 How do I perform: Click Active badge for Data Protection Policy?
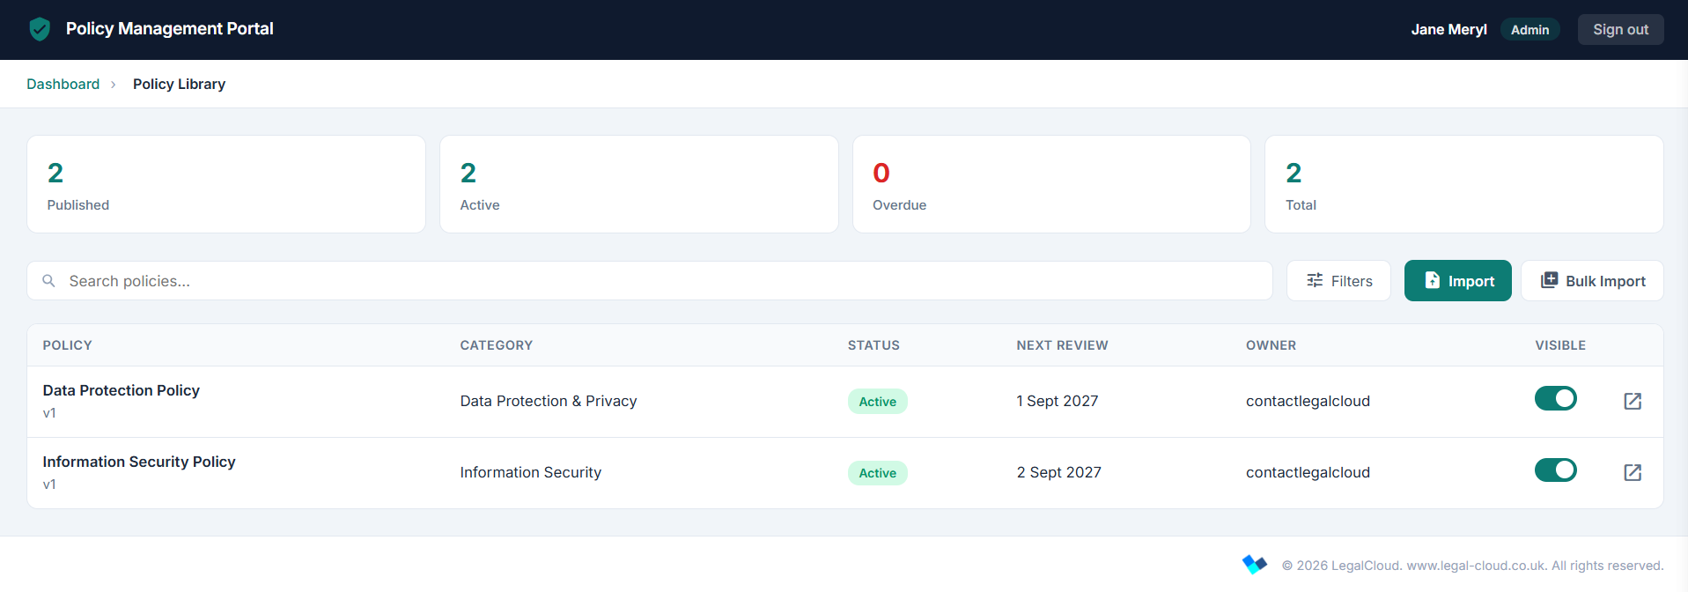tap(878, 402)
